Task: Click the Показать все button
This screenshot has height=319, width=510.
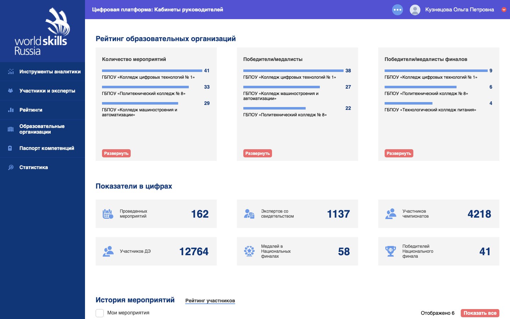Action: [x=480, y=313]
